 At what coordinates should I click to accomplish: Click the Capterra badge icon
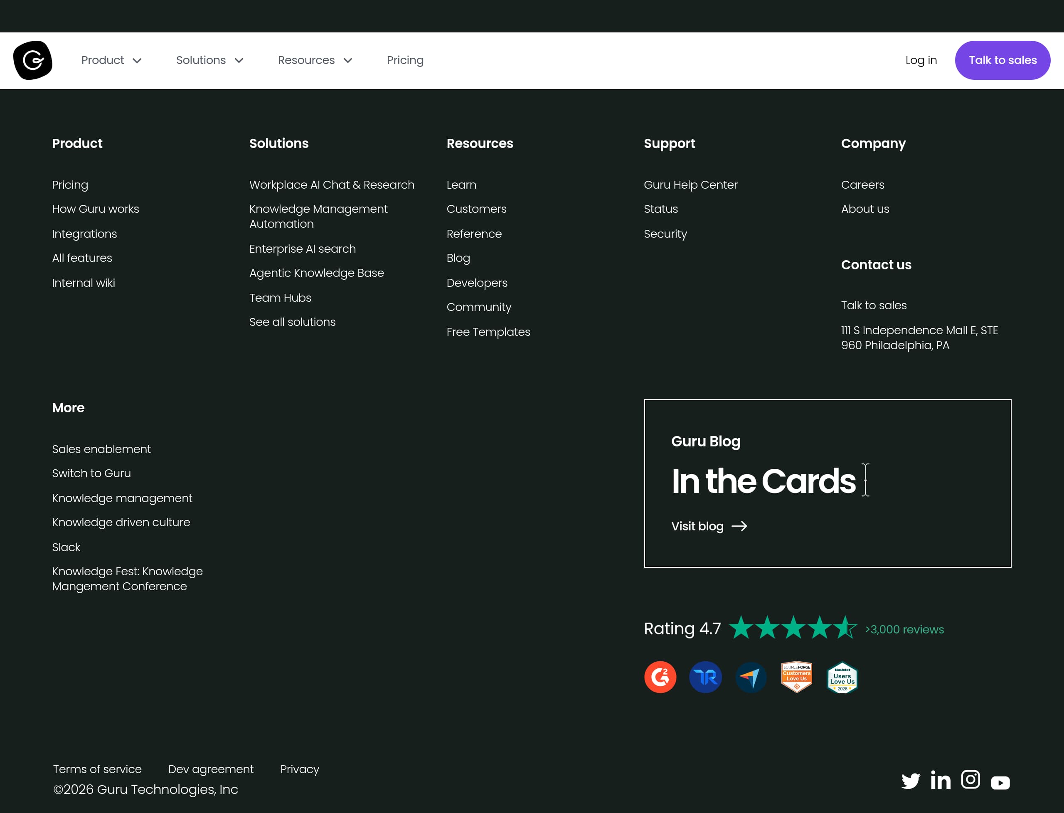click(x=751, y=677)
